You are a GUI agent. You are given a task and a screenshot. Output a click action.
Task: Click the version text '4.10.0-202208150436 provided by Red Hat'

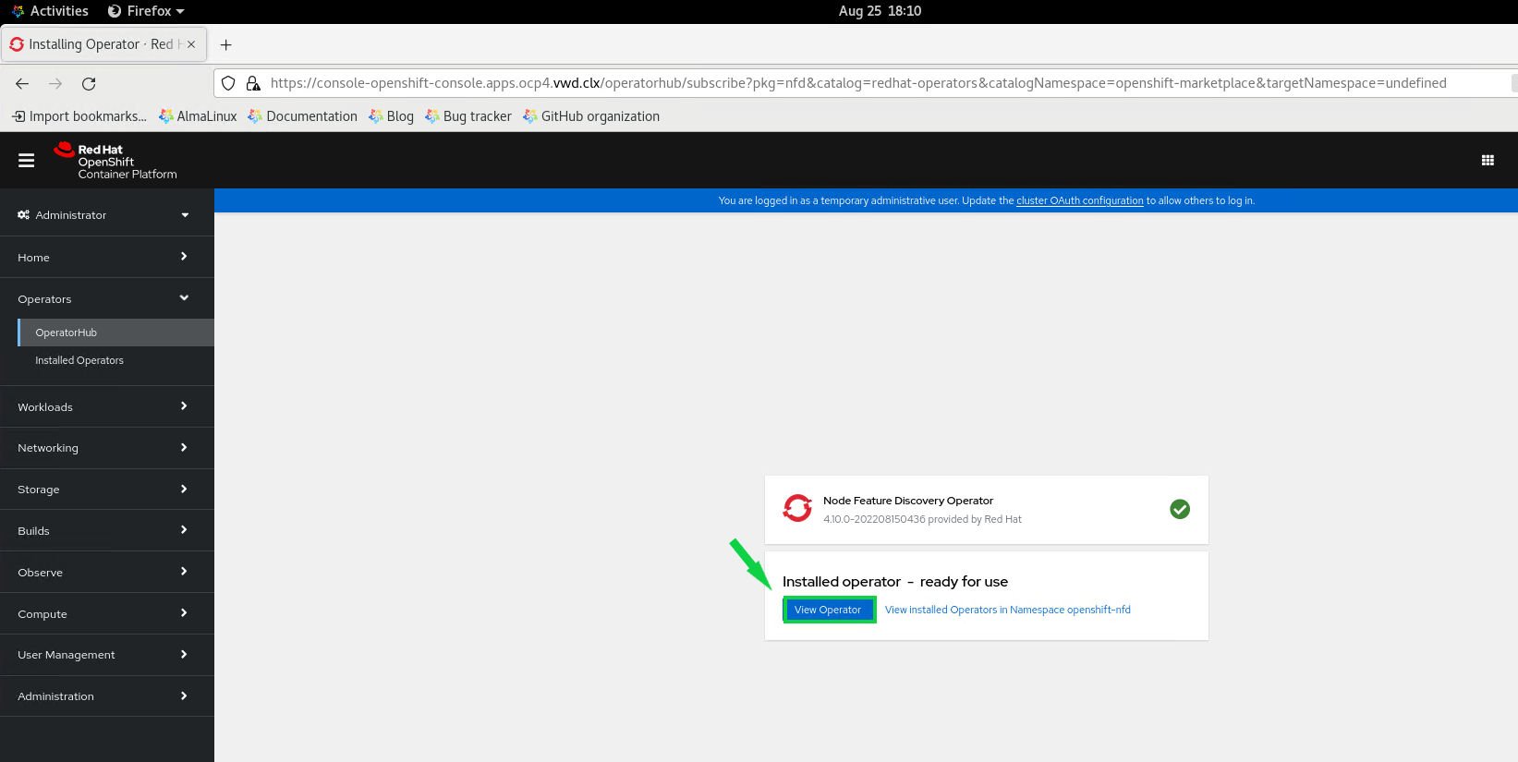pos(922,519)
